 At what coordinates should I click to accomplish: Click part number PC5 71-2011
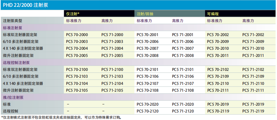(x=253, y=56)
